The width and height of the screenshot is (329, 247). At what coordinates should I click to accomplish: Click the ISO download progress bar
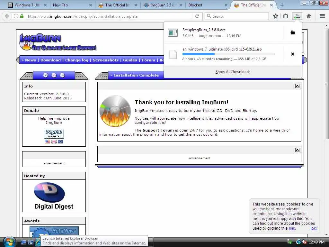click(x=228, y=54)
